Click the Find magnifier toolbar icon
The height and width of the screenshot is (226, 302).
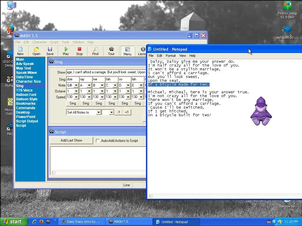95,51
